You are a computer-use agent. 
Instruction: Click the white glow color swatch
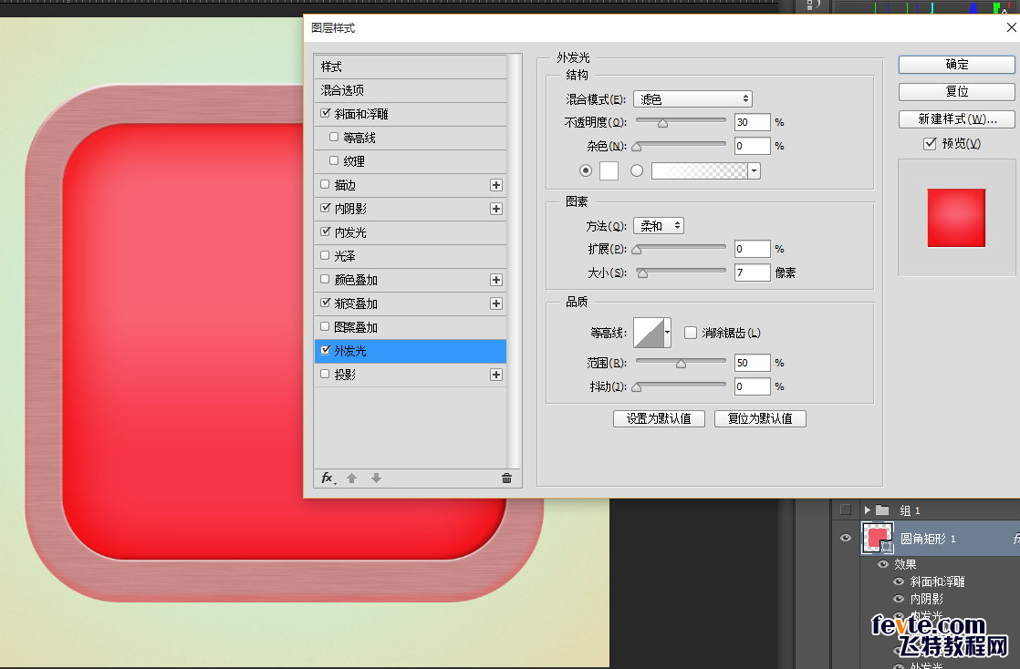(609, 170)
